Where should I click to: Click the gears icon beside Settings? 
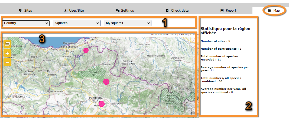coord(118,11)
